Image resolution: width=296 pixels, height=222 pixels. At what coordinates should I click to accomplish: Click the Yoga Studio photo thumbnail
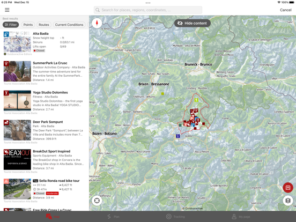(17, 101)
